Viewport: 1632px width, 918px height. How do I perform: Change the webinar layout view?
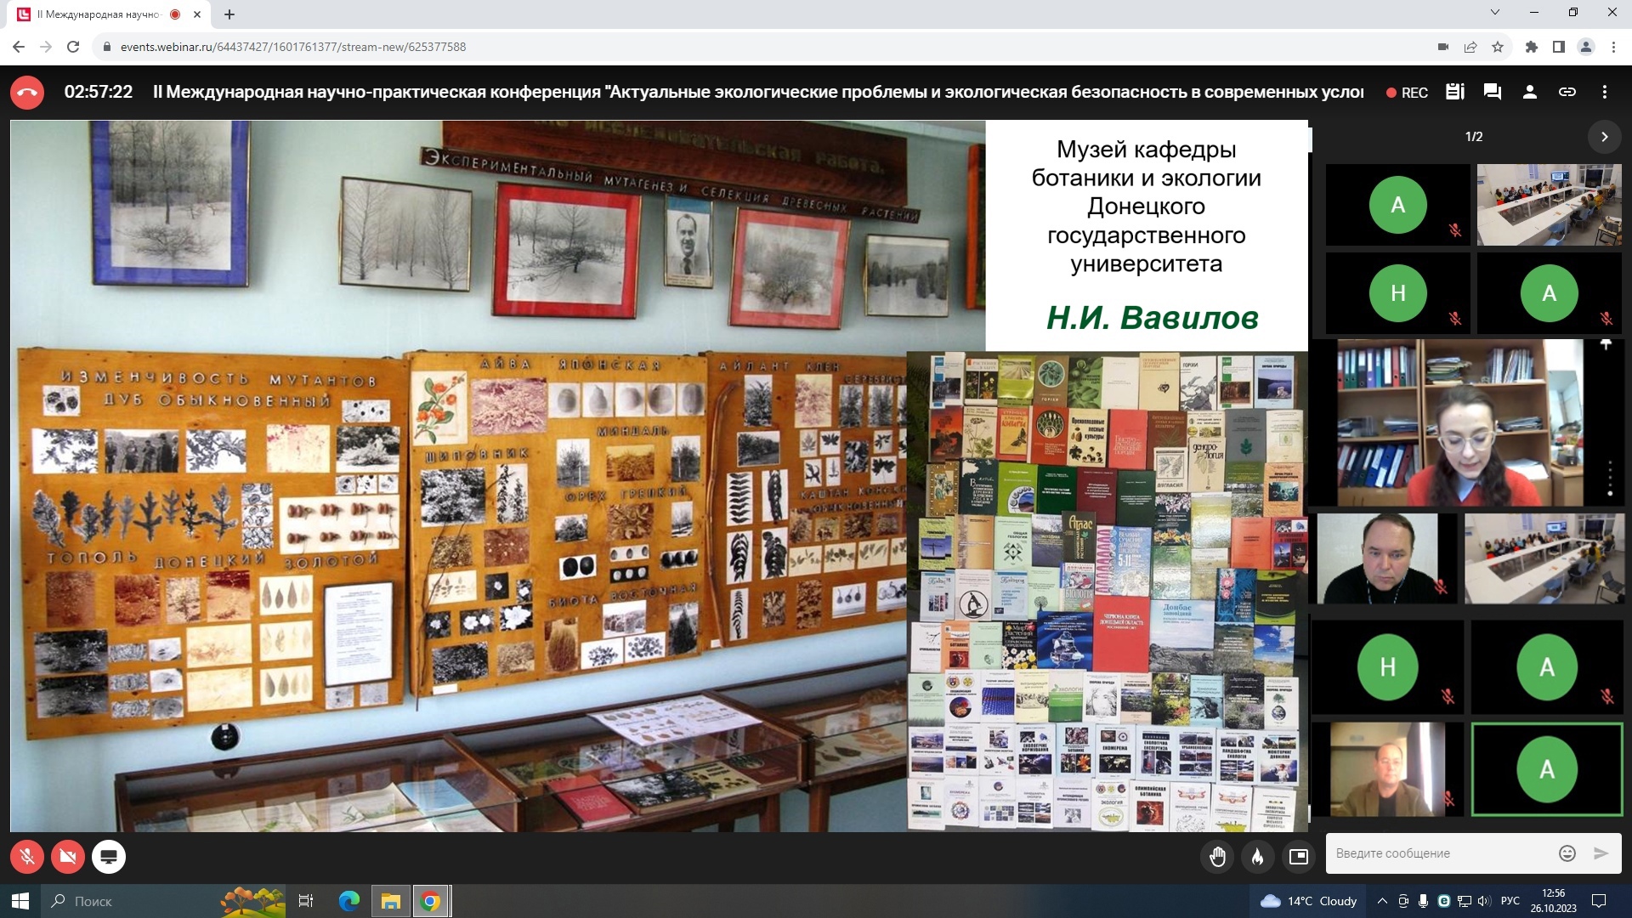tap(1299, 857)
